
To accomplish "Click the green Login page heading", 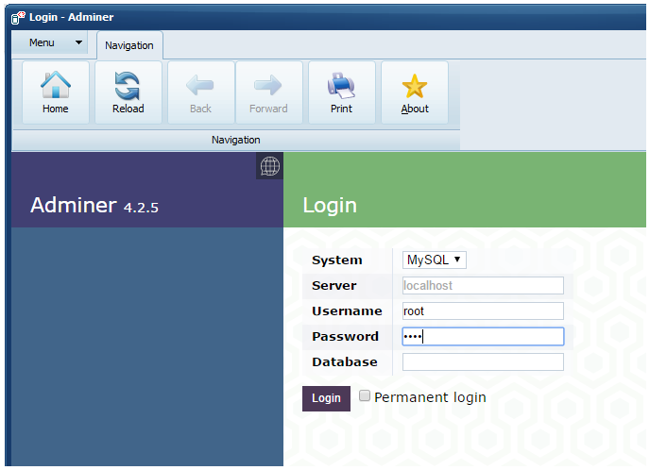I will [x=330, y=205].
